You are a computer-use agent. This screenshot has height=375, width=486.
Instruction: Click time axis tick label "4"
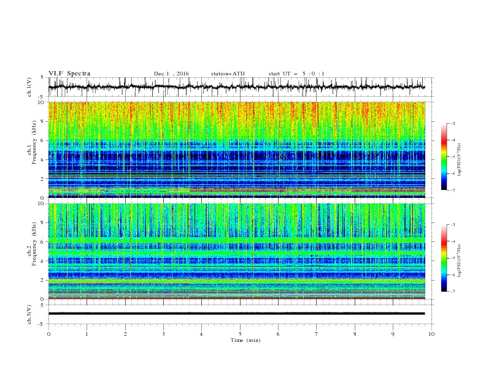point(201,334)
